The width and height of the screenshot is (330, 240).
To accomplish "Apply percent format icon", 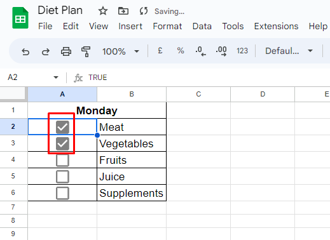I will pyautogui.click(x=181, y=51).
